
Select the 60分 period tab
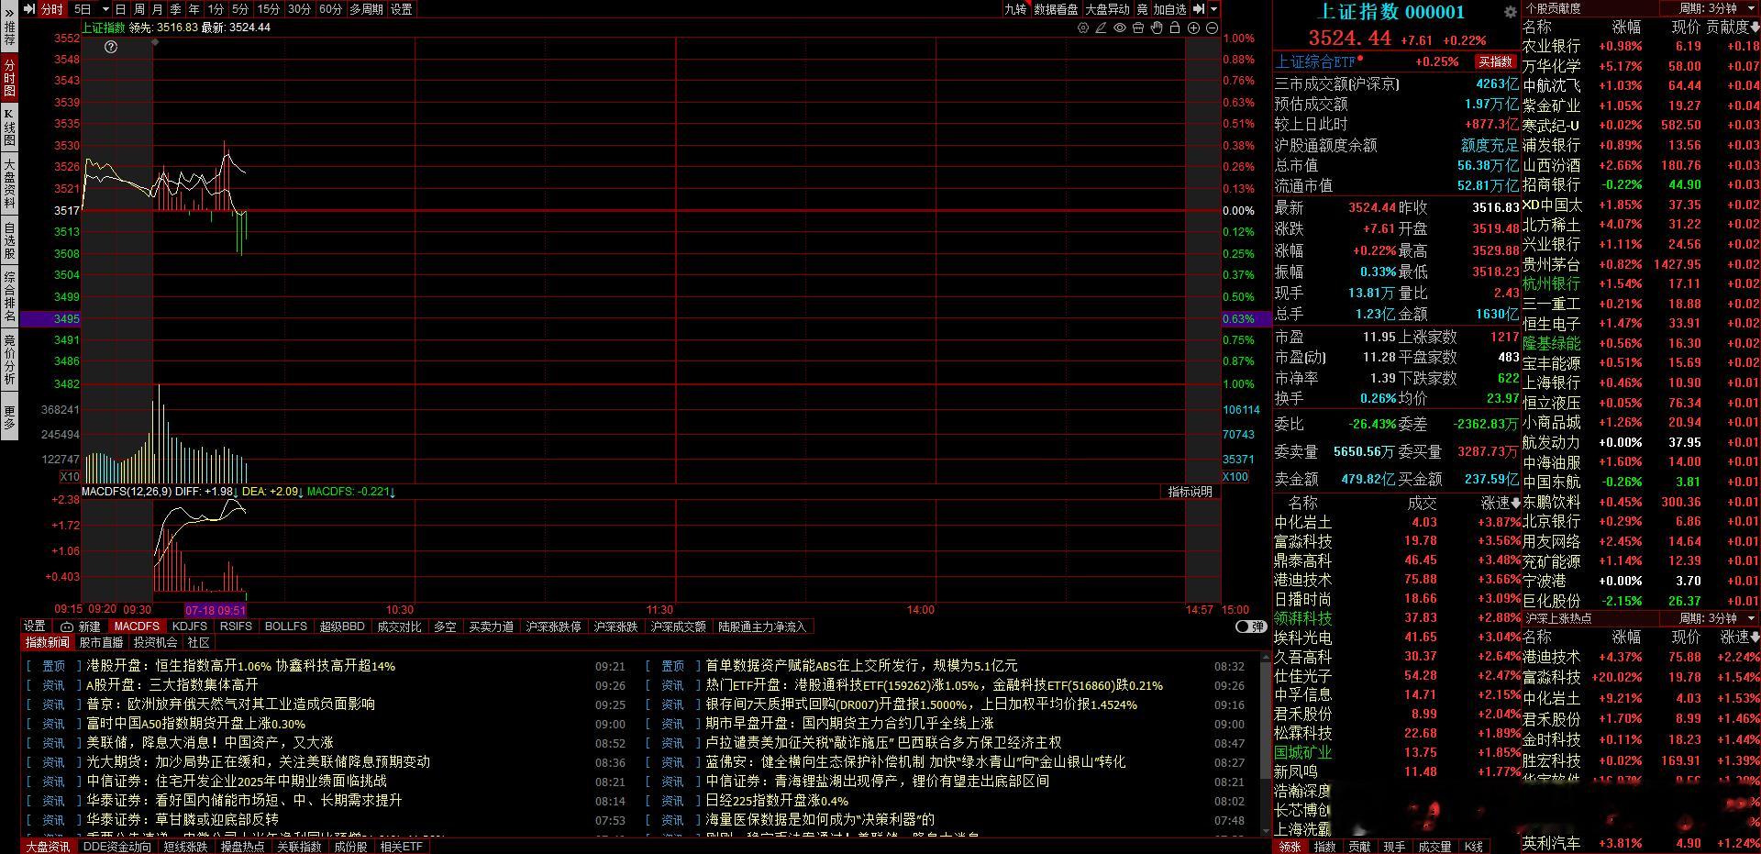(x=330, y=9)
